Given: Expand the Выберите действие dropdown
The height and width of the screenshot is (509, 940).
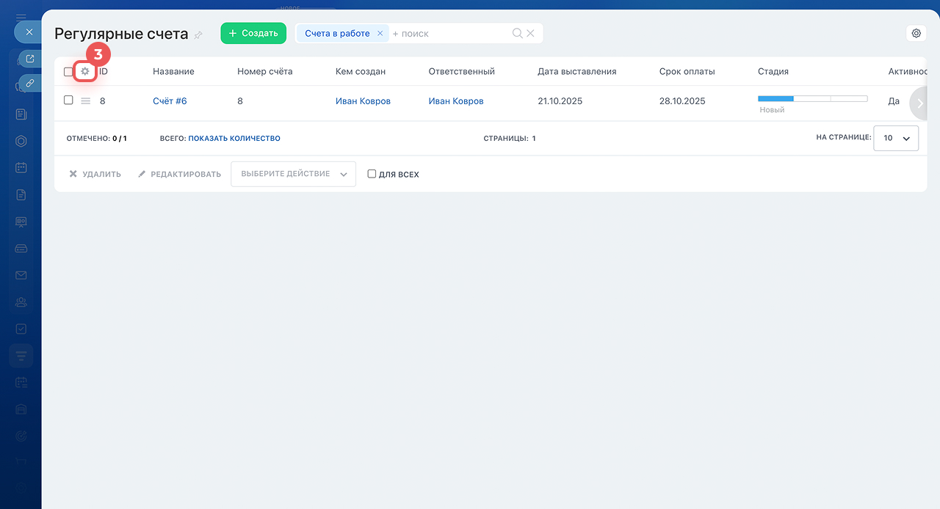Looking at the screenshot, I should pos(293,175).
